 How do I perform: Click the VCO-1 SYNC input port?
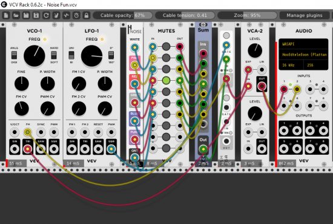[41, 132]
